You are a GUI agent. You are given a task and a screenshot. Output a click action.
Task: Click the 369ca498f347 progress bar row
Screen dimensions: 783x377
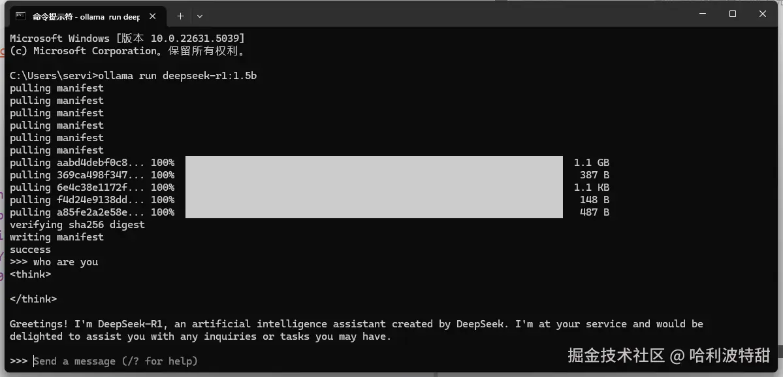coord(374,175)
